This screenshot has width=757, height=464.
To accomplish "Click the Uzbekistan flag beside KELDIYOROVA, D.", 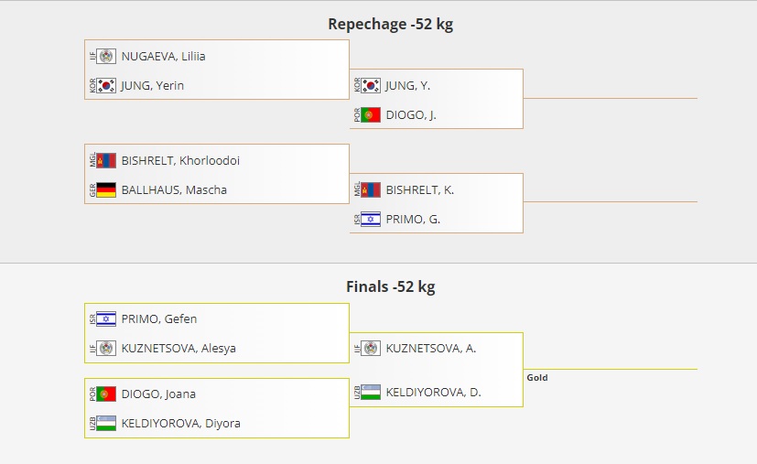I will click(x=371, y=393).
